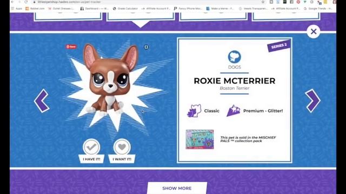Click the Premium Glitter icon
Image resolution: width=346 pixels, height=194 pixels.
(233, 110)
